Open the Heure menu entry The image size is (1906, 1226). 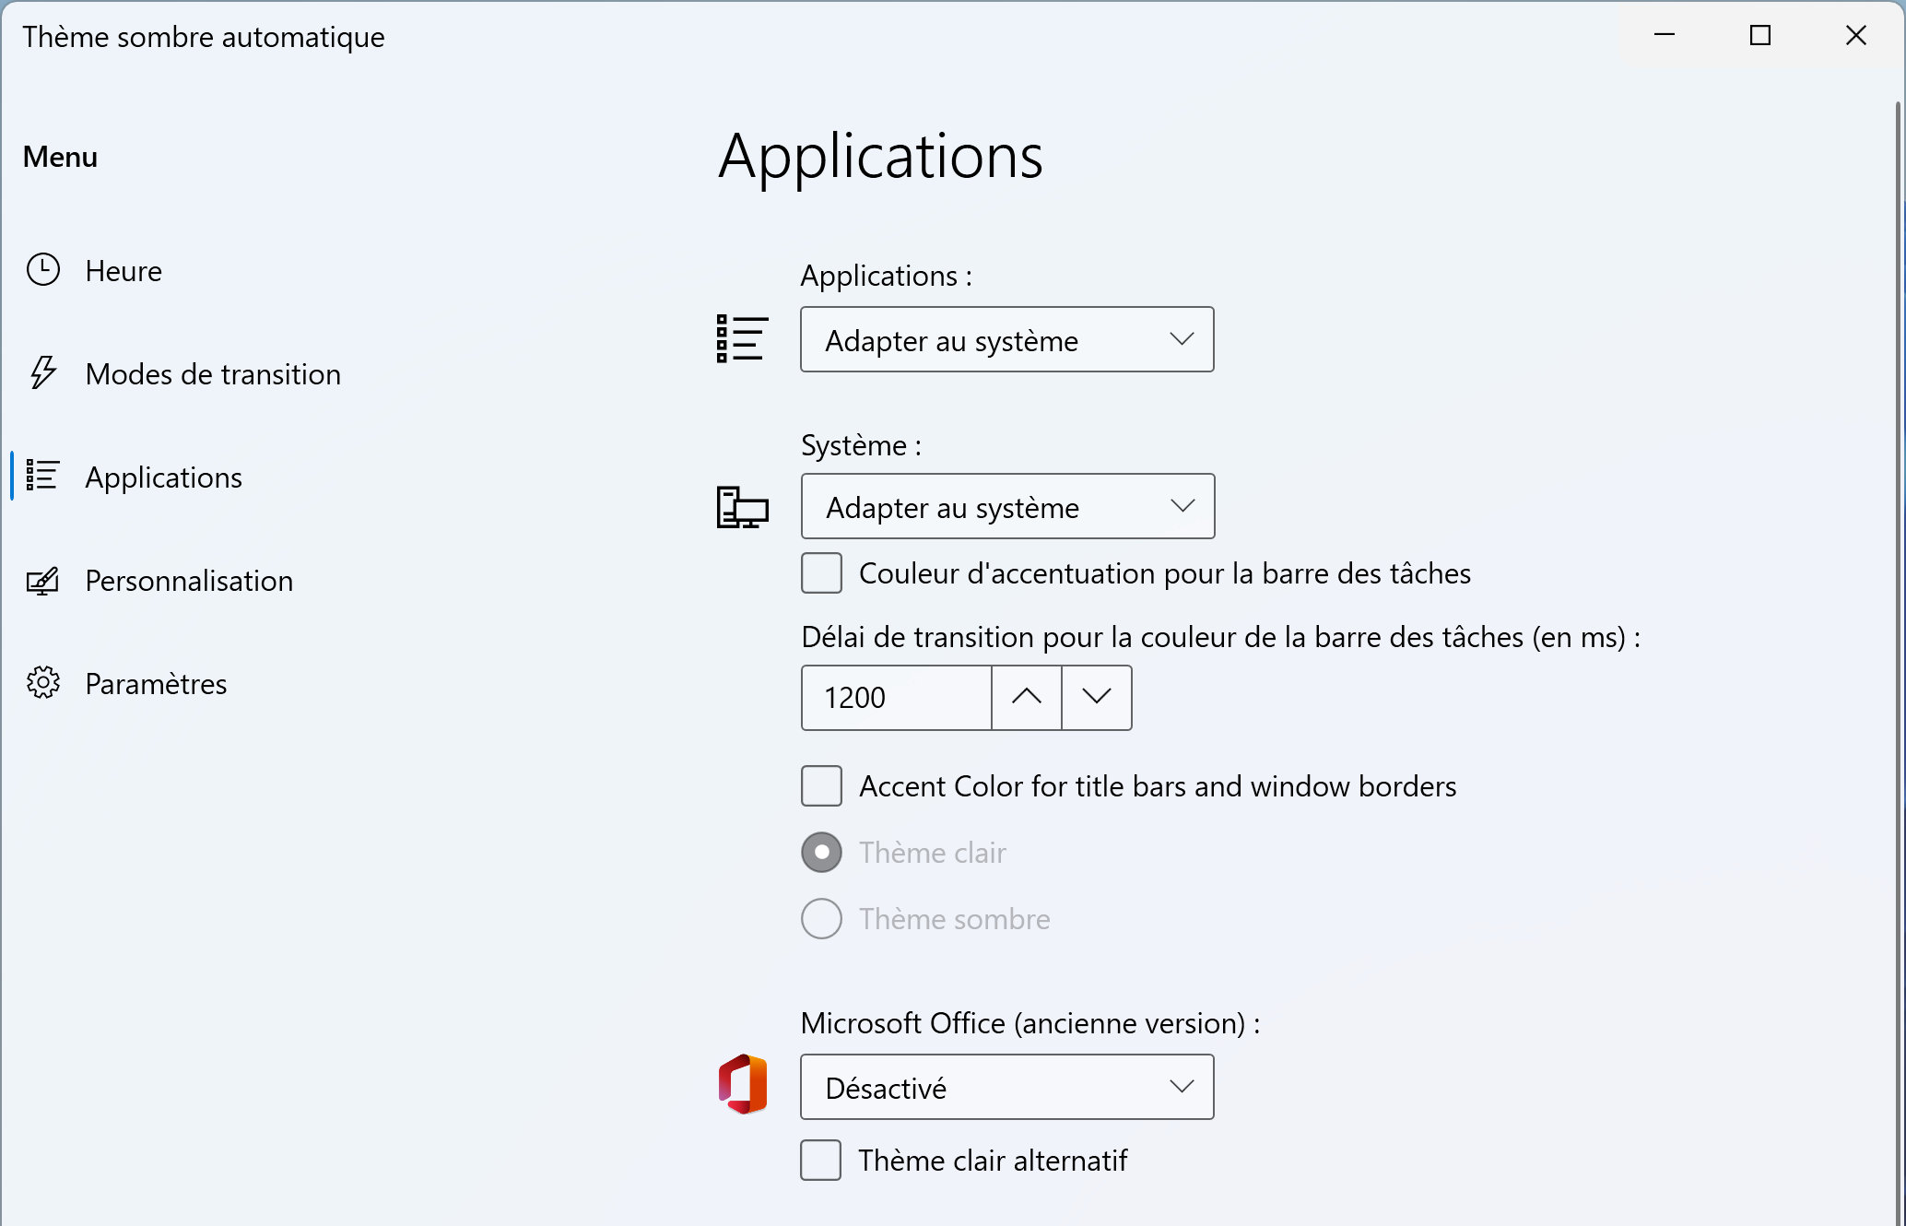[x=124, y=271]
